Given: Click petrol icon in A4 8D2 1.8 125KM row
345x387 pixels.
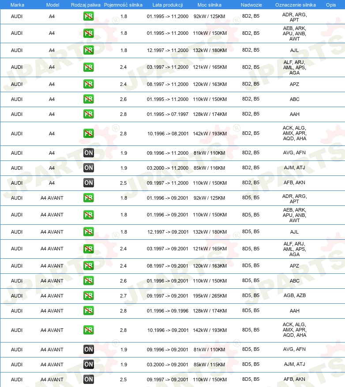Looking at the screenshot, I should click(88, 16).
